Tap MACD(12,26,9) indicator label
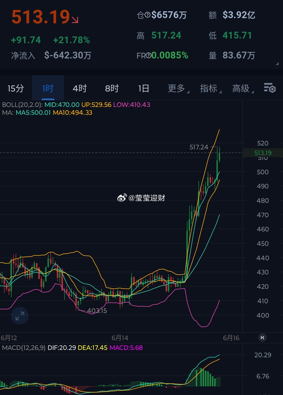The width and height of the screenshot is (283, 395). point(24,348)
